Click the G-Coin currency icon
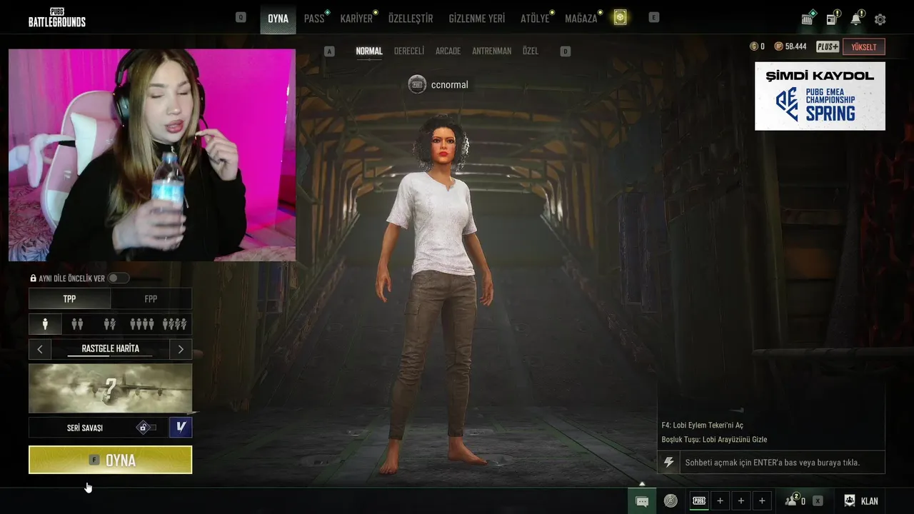 click(753, 46)
